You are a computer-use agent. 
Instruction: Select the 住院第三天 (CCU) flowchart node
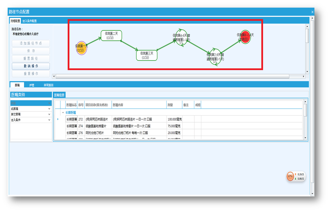click(x=146, y=55)
